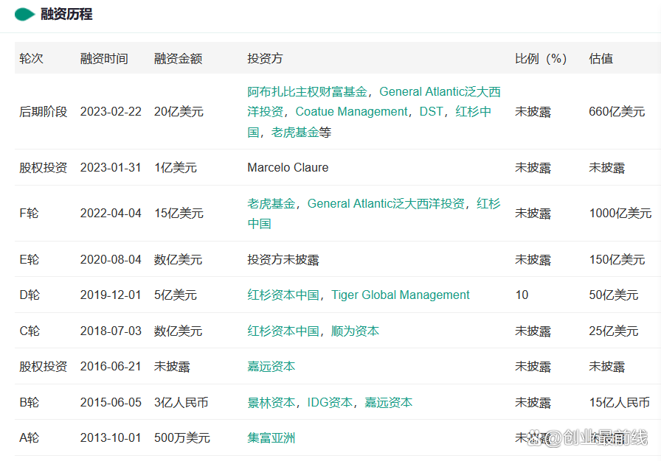Select the date 2023-01-31
Screen dimensions: 661x461
coord(111,167)
